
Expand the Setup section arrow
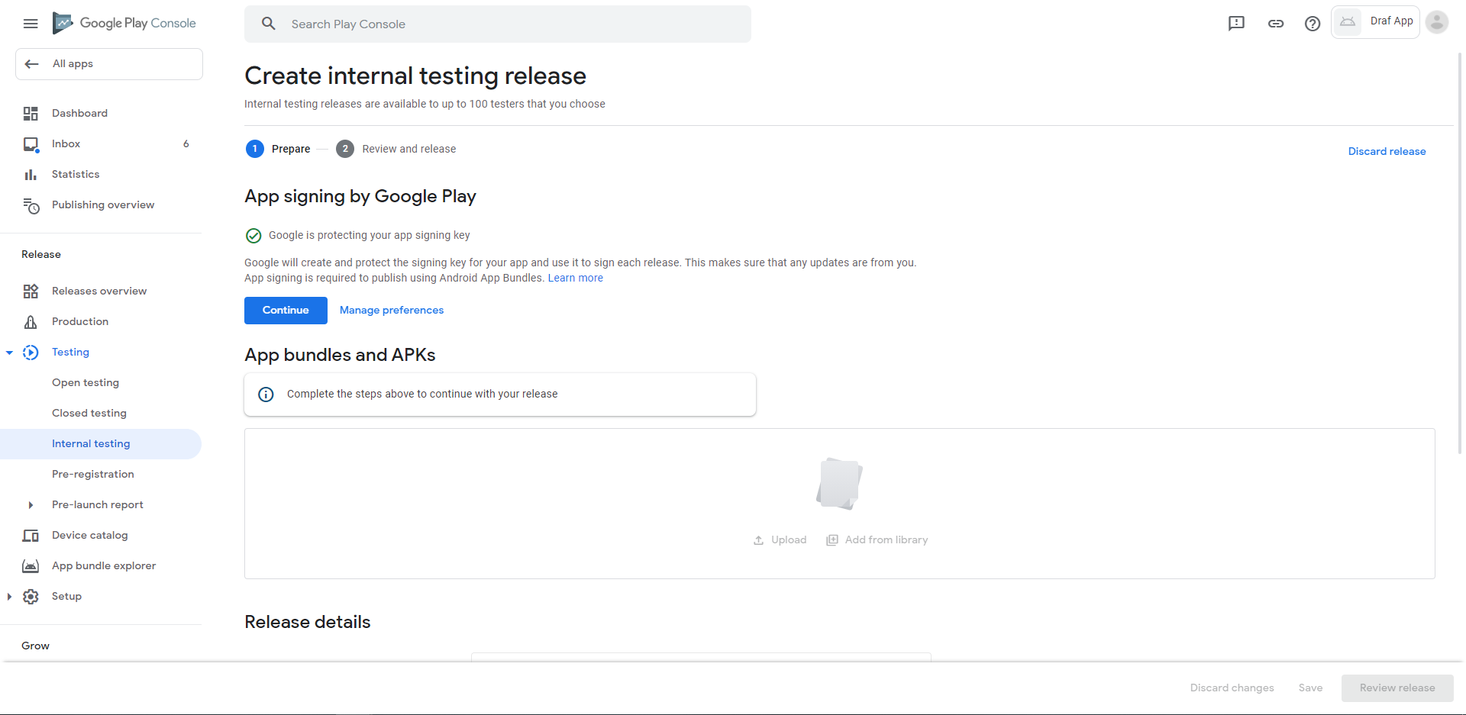tap(9, 597)
